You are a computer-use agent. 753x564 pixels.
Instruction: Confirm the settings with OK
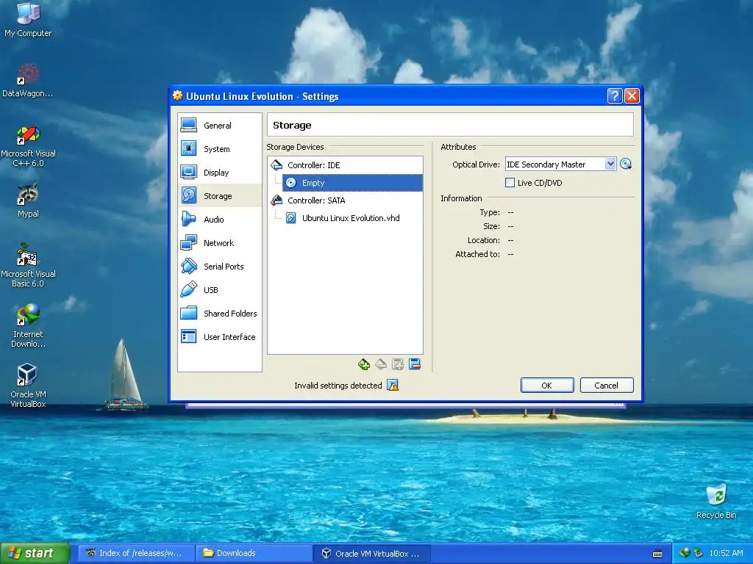point(547,385)
